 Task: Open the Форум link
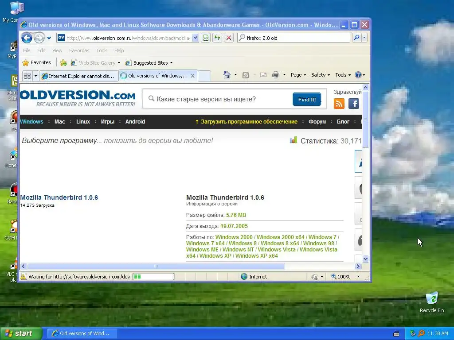coord(317,122)
